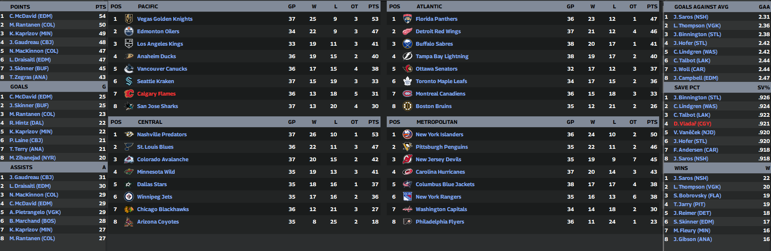The width and height of the screenshot is (771, 251).
Task: Open J. Saros in Goals Against Avg list
Action: [x=691, y=17]
